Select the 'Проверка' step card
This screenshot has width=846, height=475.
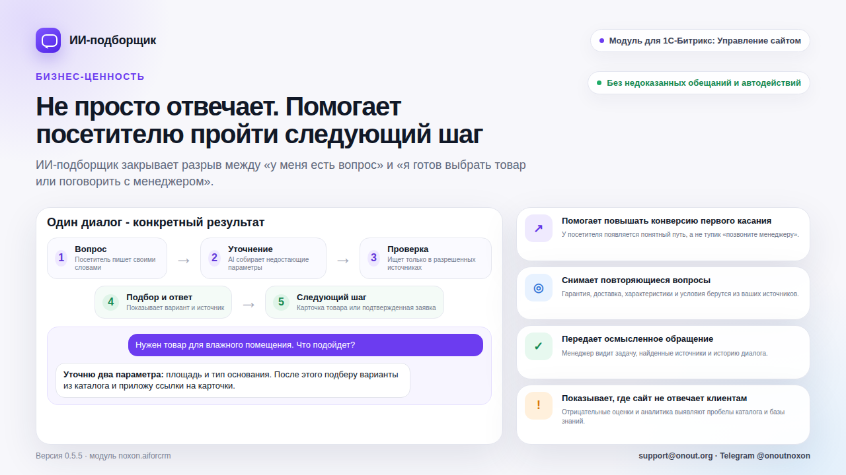(x=426, y=258)
